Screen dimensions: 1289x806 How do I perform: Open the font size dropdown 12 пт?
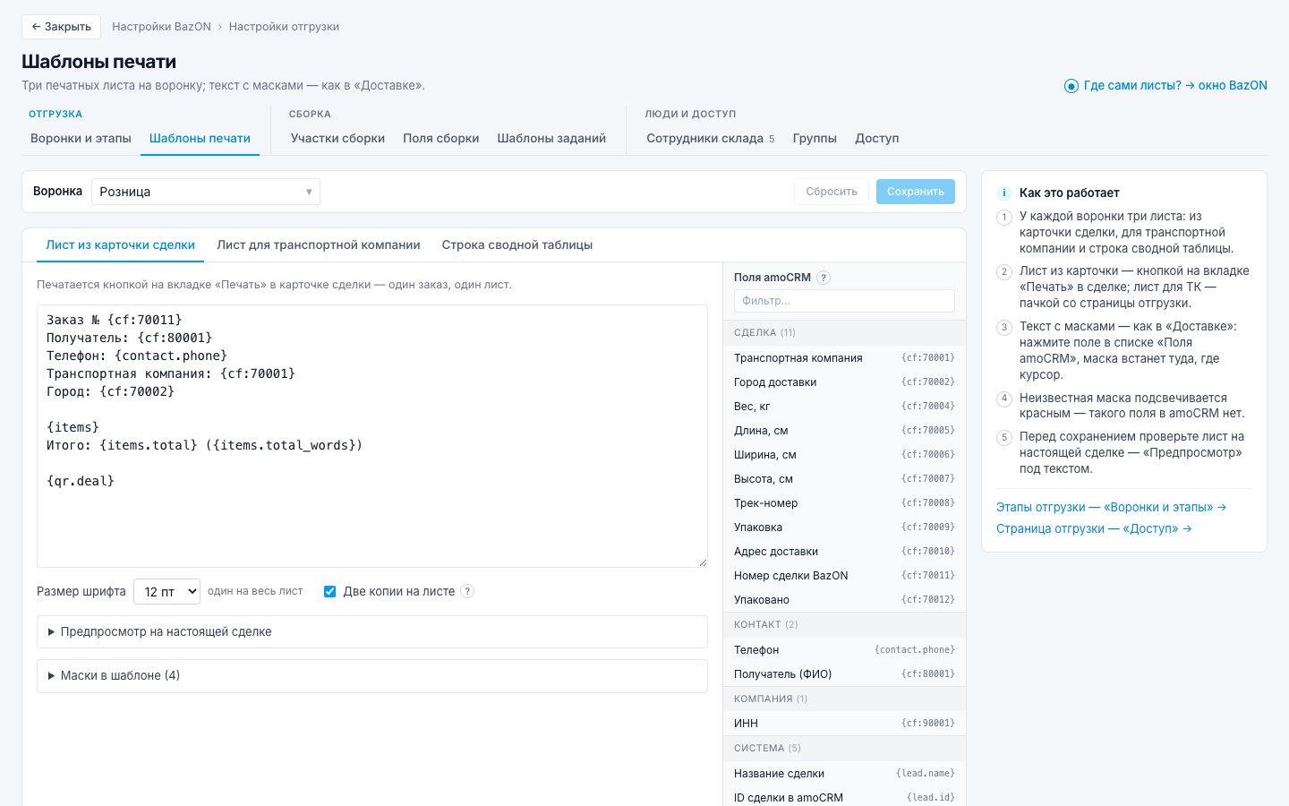pyautogui.click(x=166, y=592)
